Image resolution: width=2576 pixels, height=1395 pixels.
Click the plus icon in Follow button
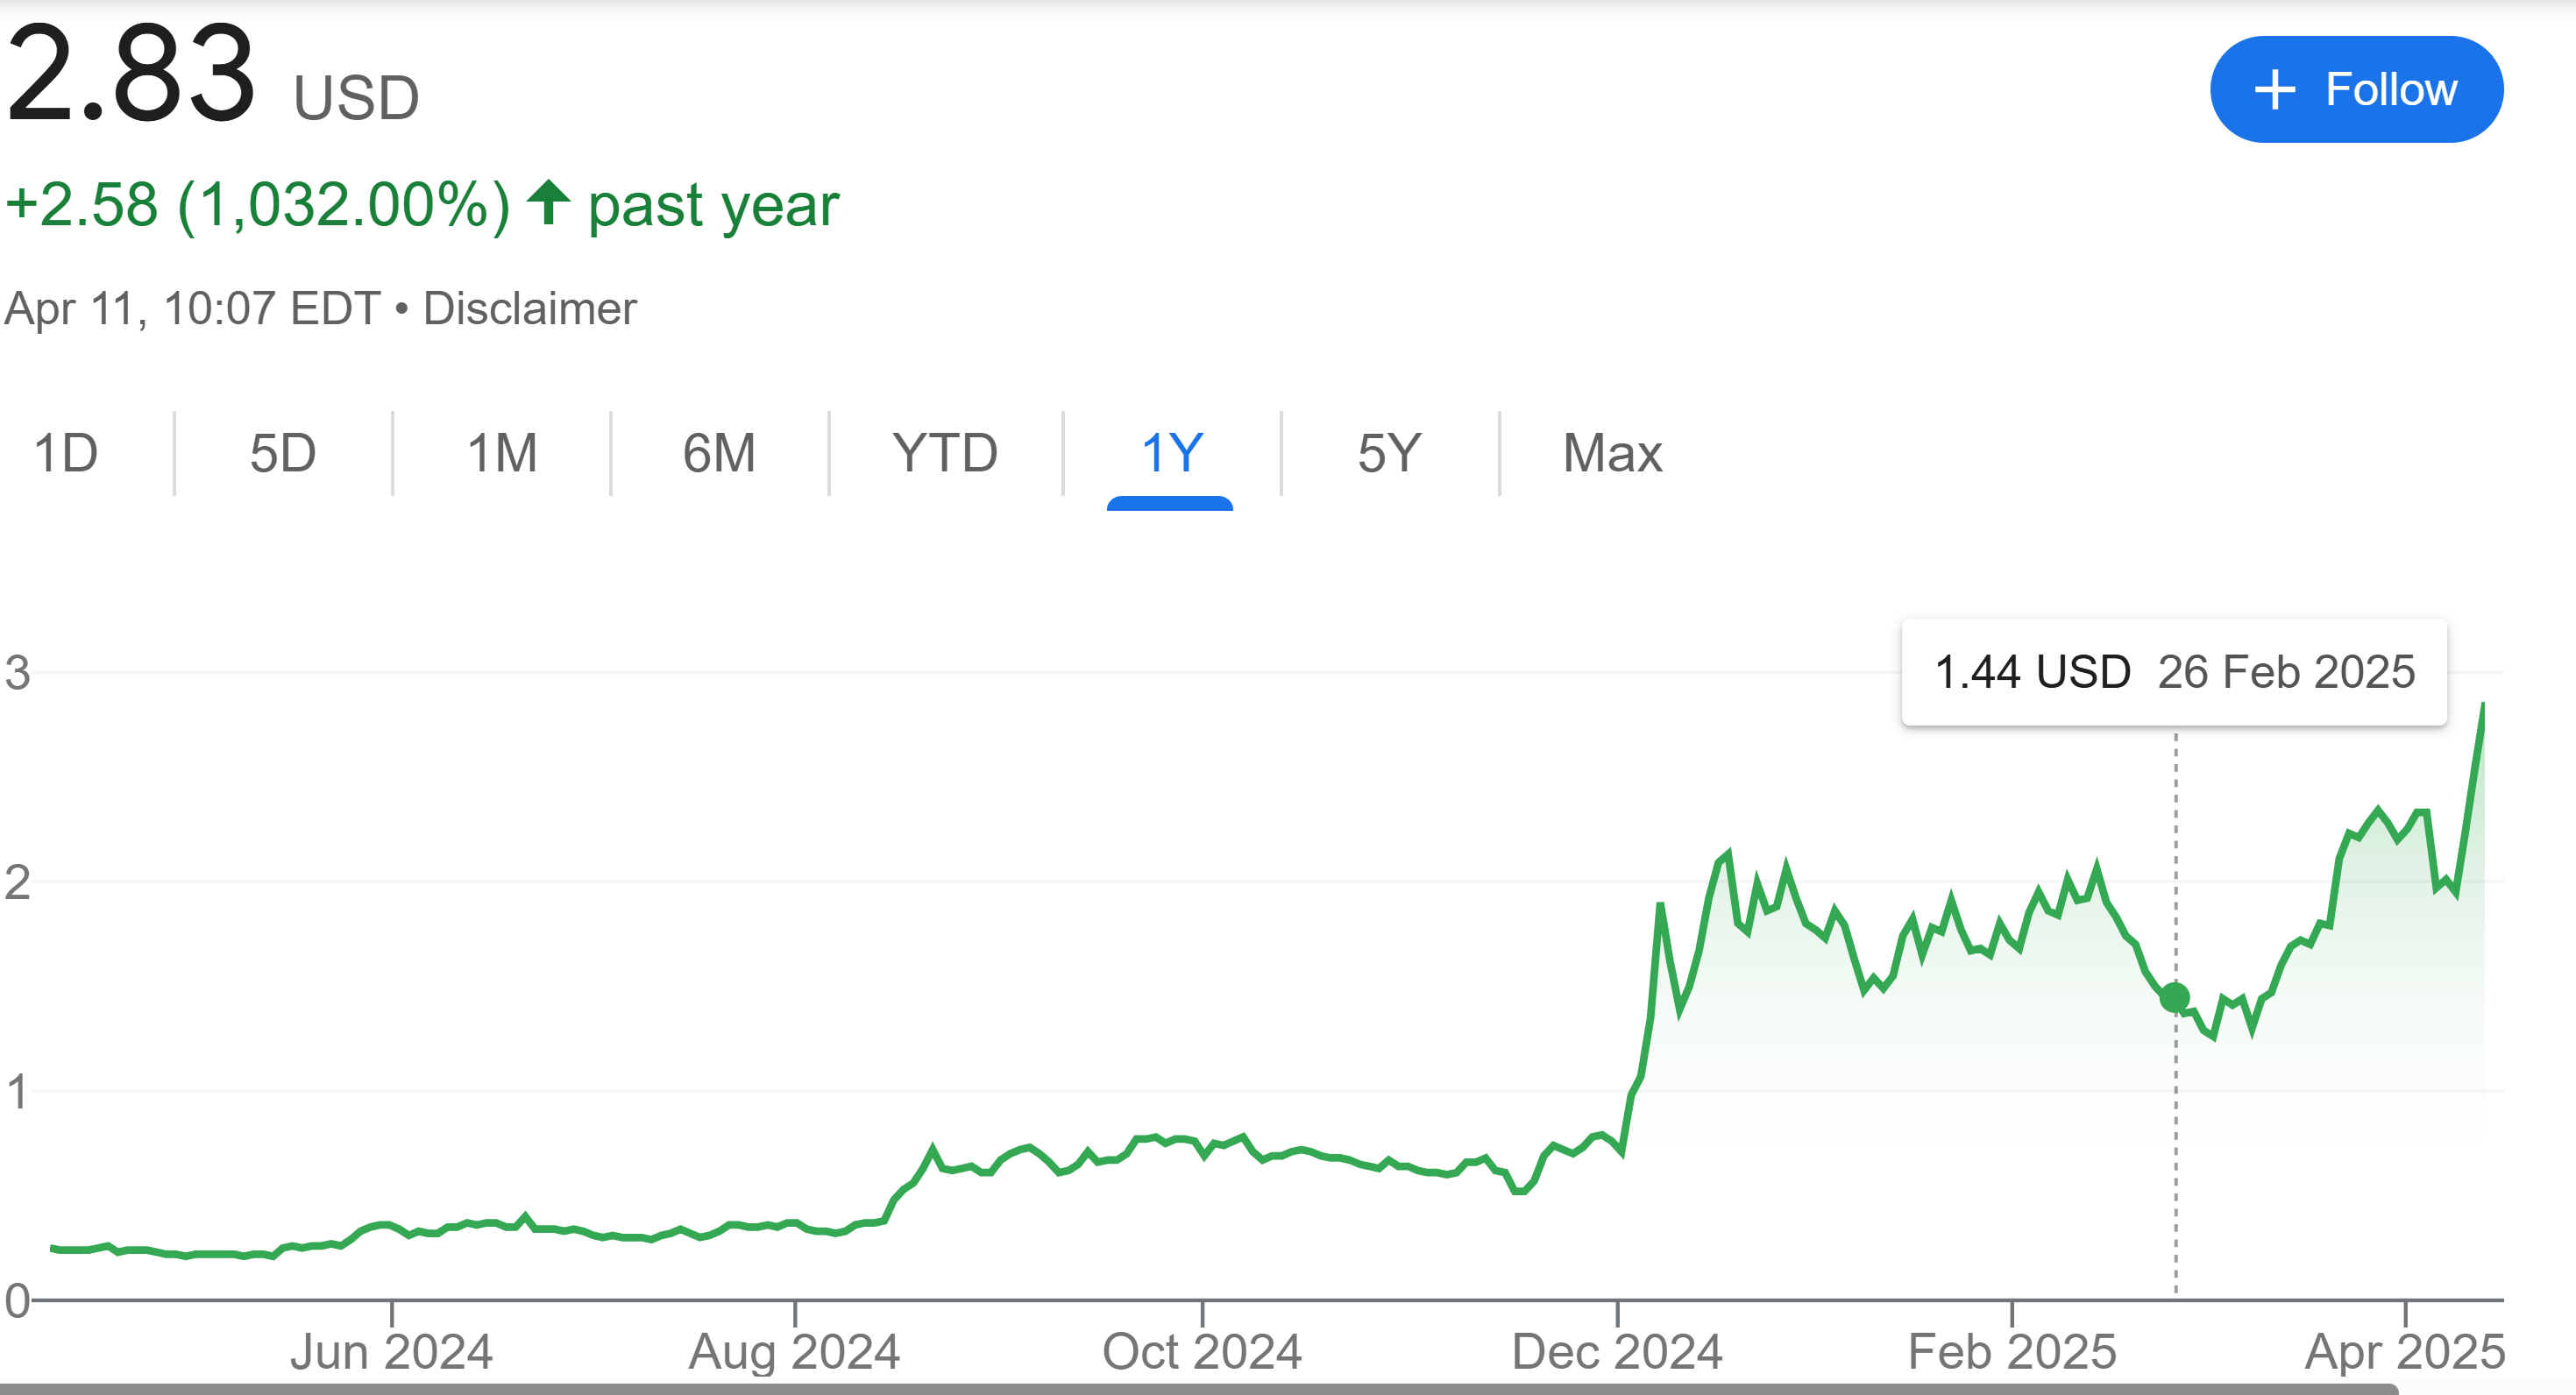tap(2275, 90)
